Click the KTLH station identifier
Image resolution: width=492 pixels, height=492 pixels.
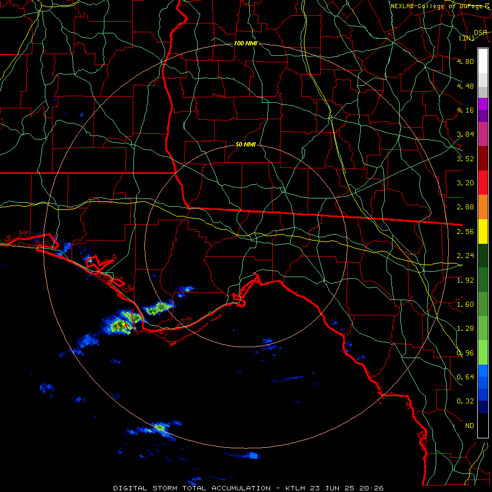[296, 488]
